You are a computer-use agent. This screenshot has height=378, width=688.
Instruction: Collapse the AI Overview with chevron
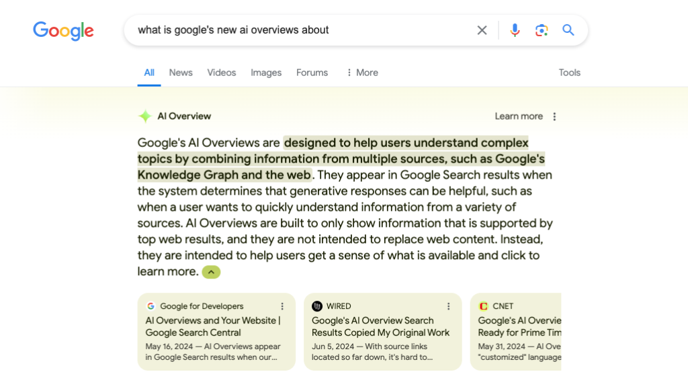pyautogui.click(x=211, y=272)
